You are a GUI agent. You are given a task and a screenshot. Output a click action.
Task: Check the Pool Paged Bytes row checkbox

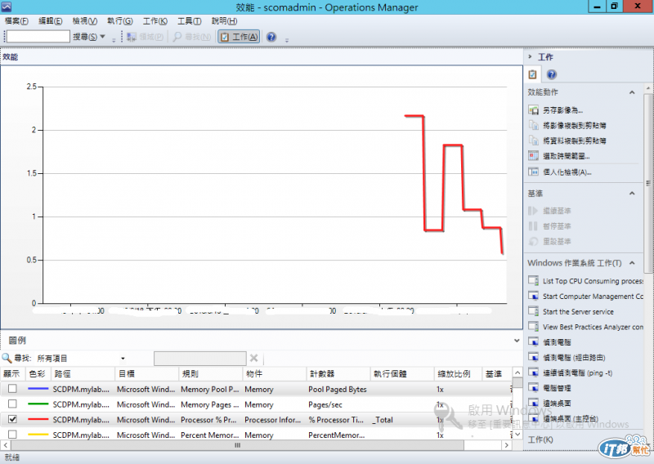point(12,389)
